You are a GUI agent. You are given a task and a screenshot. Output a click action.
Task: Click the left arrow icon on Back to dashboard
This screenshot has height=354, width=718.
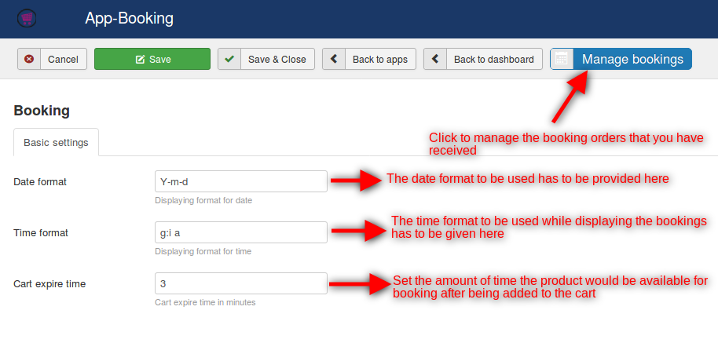point(435,60)
